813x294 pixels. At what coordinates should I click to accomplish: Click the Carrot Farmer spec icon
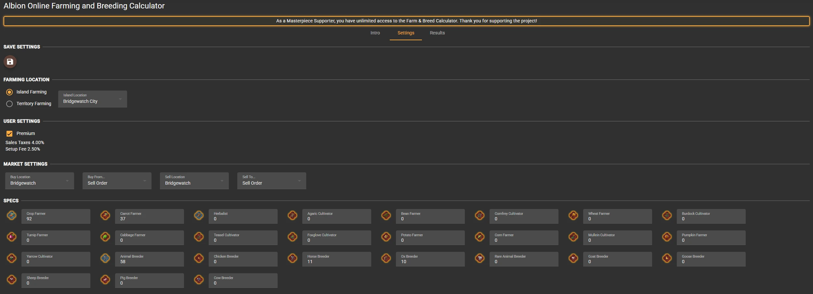click(x=105, y=215)
